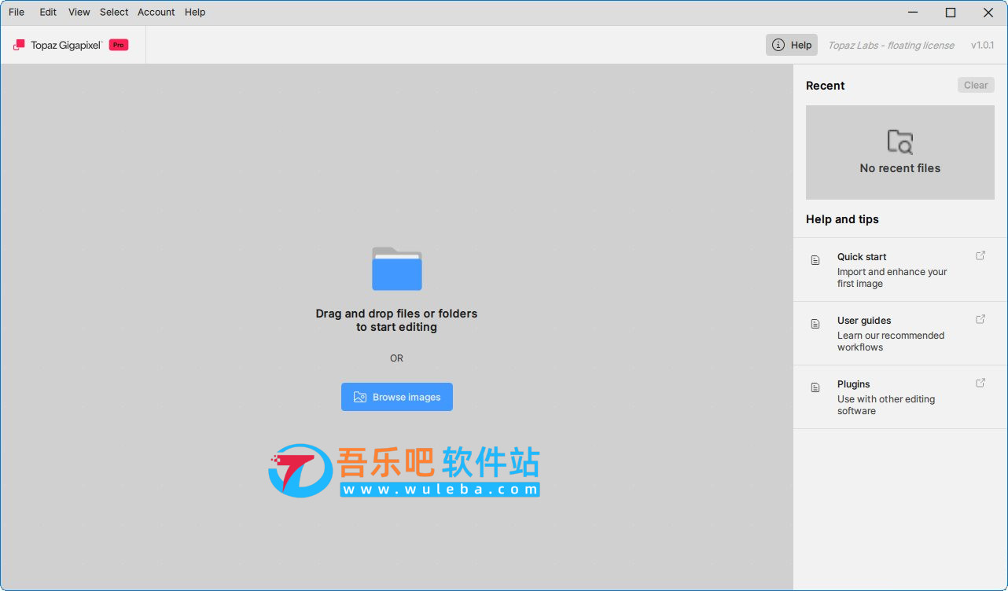Open the Select menu
The height and width of the screenshot is (591, 1008).
[114, 12]
